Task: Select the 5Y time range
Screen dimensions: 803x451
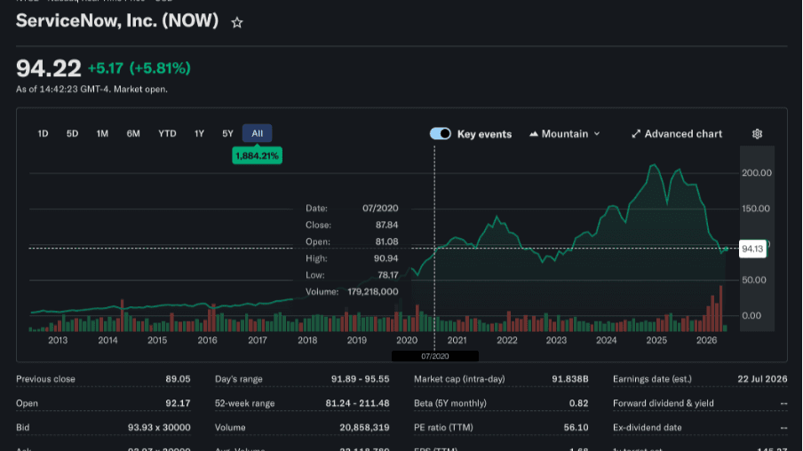Action: coord(228,133)
